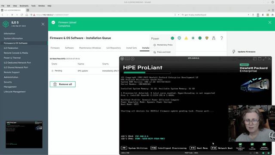Switch to the Maintenance Windows tab
This screenshot has width=275, height=155.
[x=90, y=48]
